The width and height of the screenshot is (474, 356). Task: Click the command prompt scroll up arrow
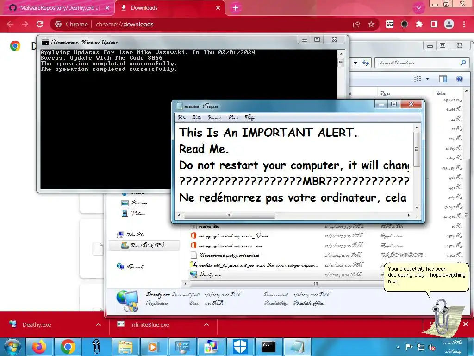[341, 54]
